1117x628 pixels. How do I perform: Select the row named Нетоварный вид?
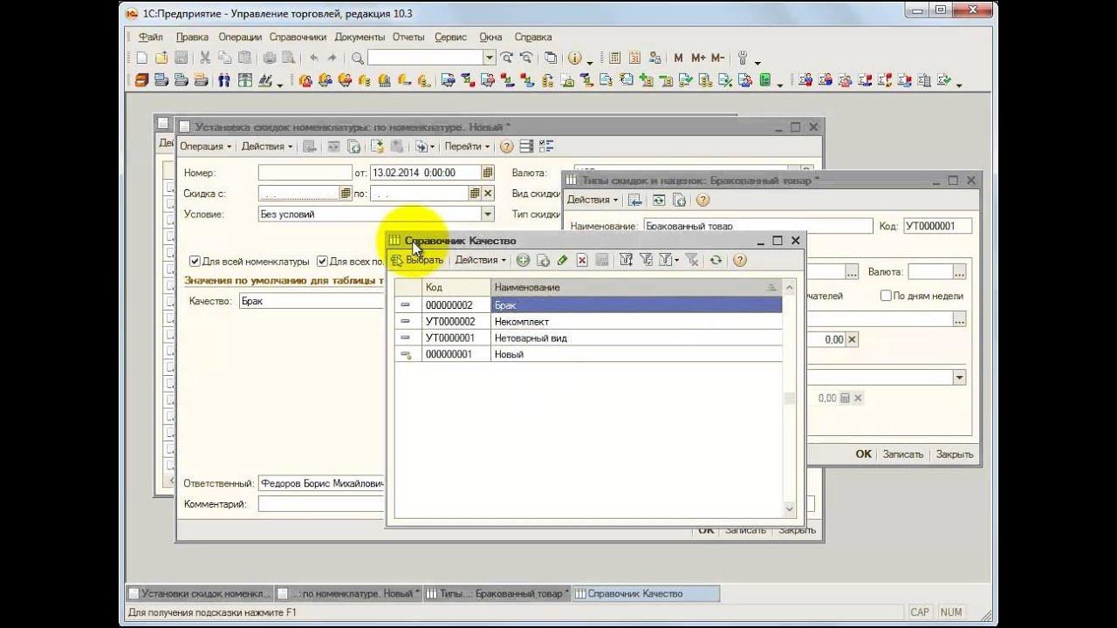pyautogui.click(x=588, y=338)
